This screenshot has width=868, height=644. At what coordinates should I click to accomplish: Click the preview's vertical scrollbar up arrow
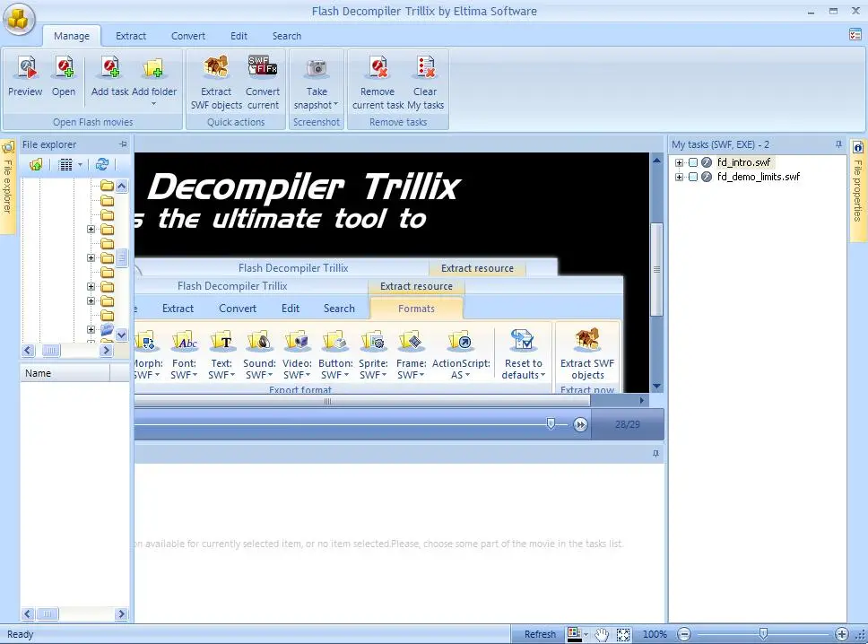coord(656,160)
